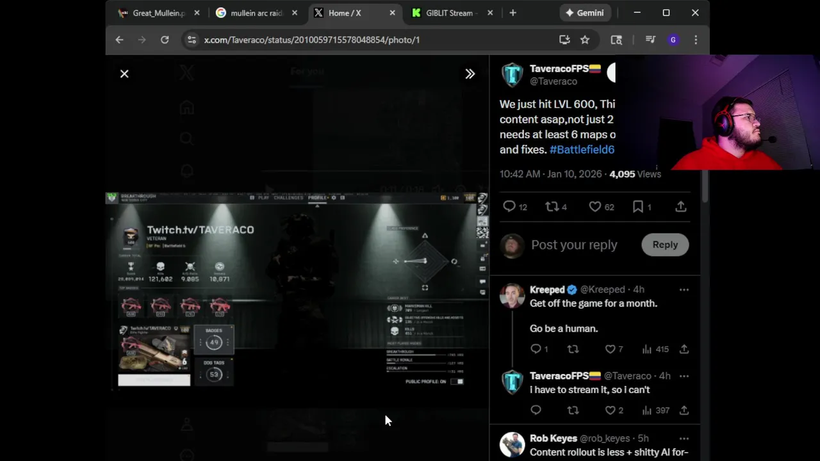
Task: Close the photo viewer overlay
Action: click(x=124, y=74)
